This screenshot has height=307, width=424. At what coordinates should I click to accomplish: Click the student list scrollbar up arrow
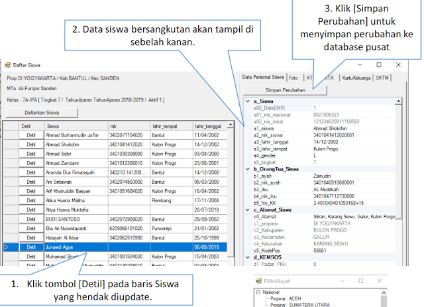[x=230, y=125]
